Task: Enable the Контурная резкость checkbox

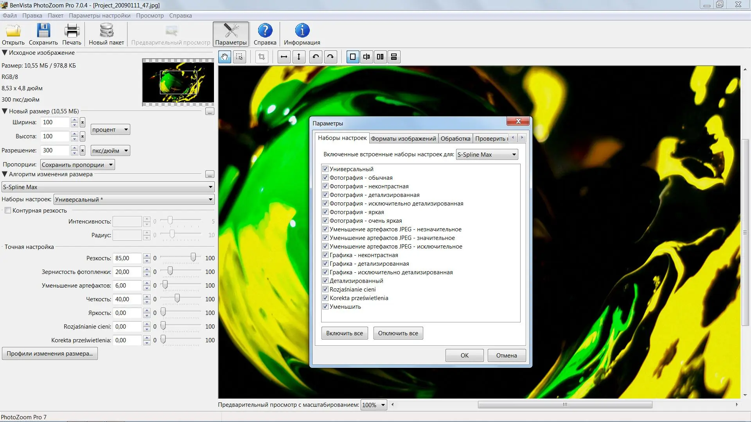Action: click(x=8, y=211)
